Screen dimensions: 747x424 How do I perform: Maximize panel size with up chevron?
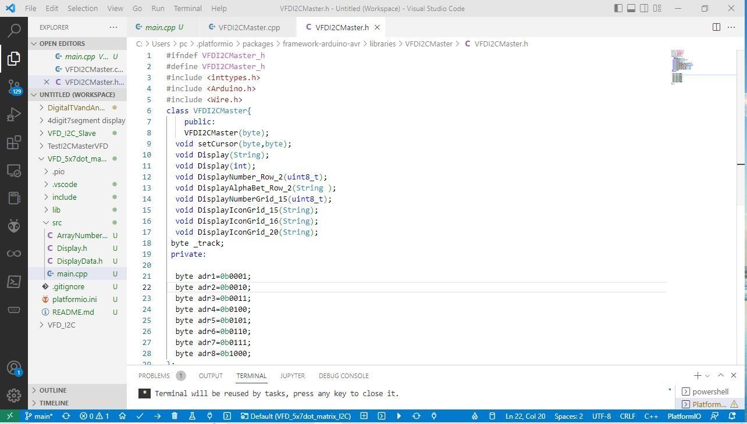721,376
